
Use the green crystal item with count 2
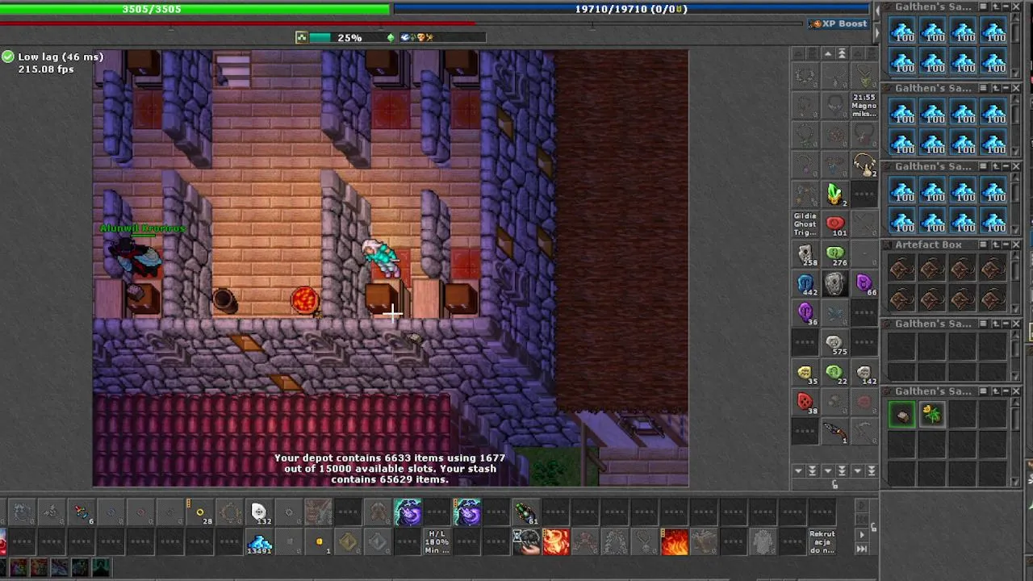click(x=834, y=194)
